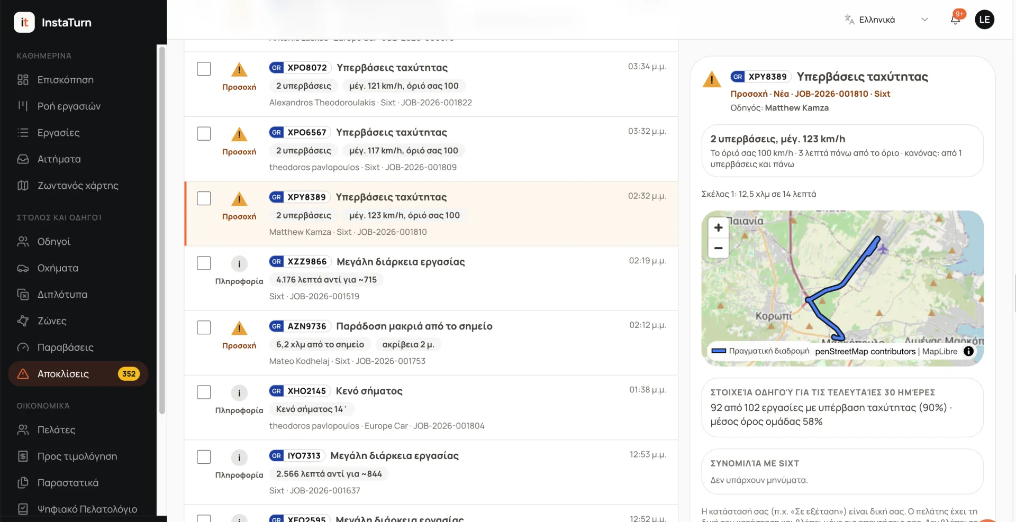
Task: Click warning icon in XPO6567 row
Action: (239, 134)
